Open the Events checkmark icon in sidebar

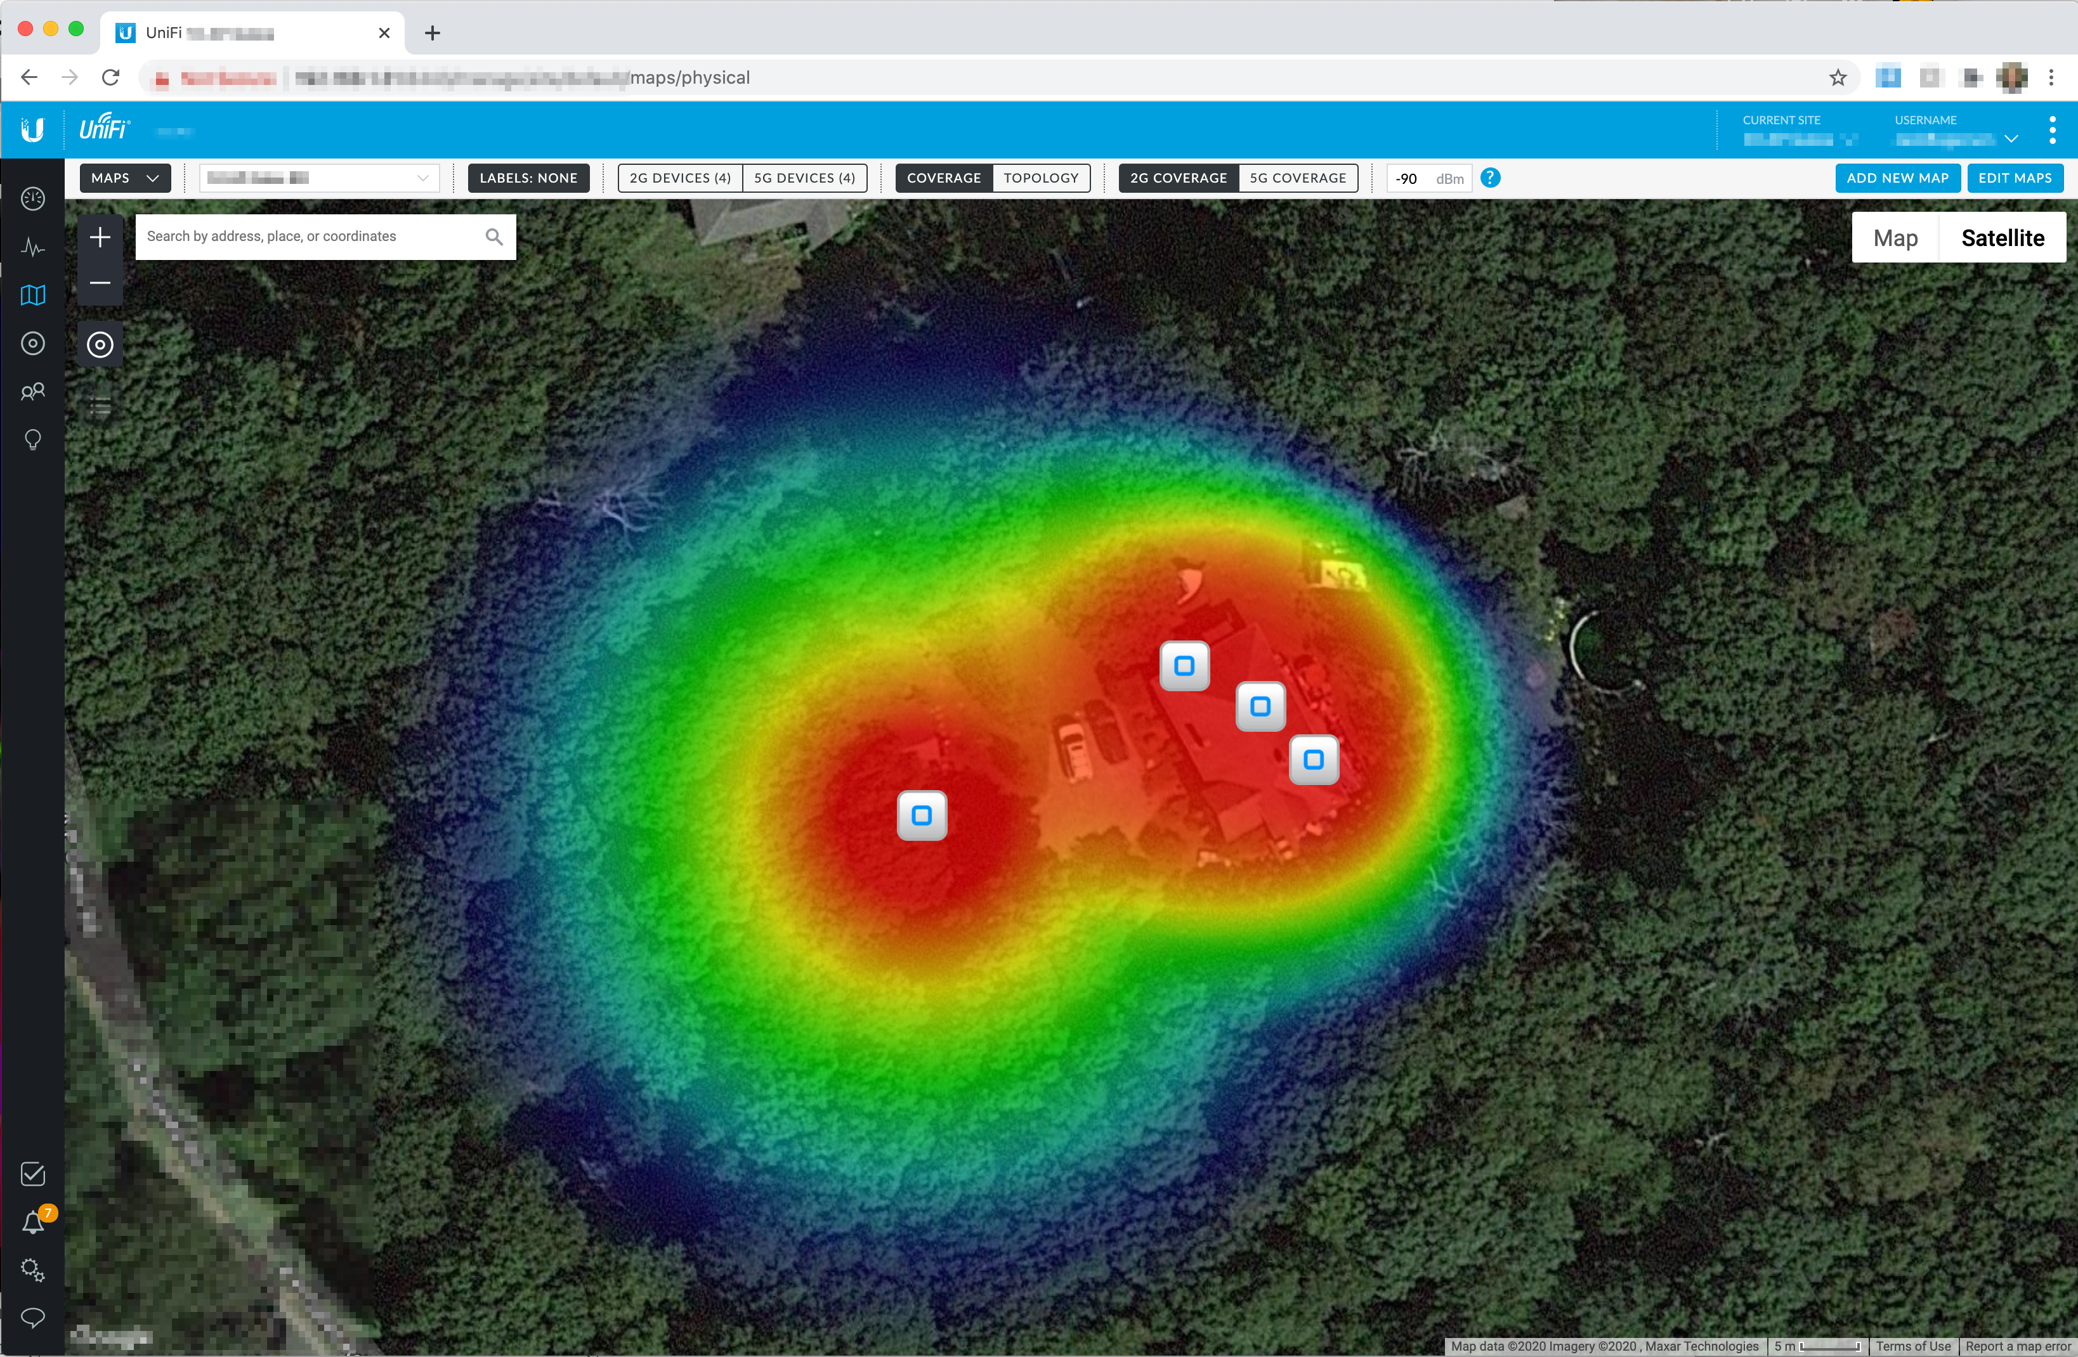tap(32, 1174)
